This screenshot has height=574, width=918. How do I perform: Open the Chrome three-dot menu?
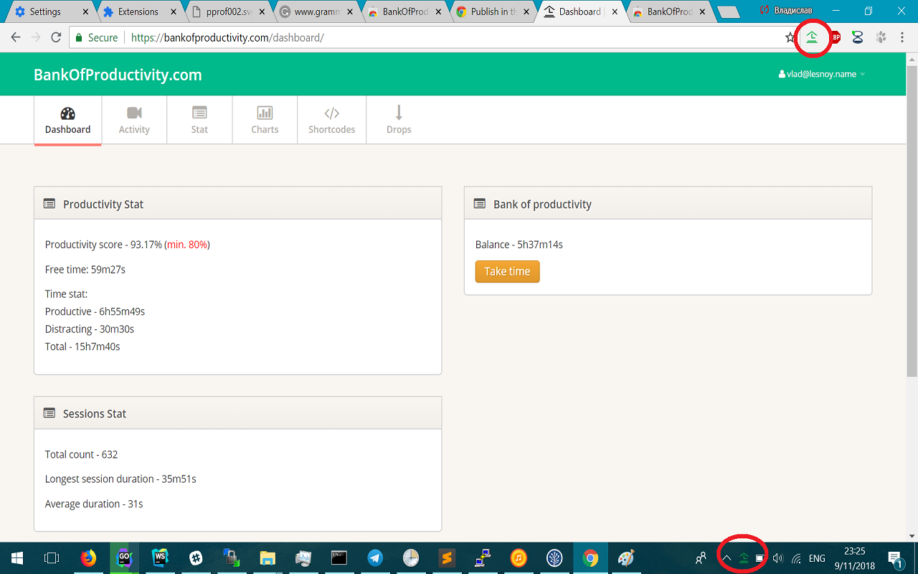click(x=902, y=37)
